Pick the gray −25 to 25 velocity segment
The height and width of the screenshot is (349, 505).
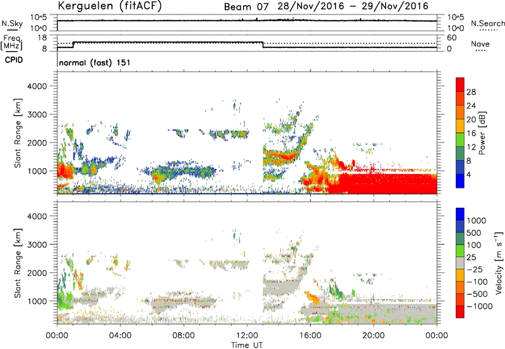click(x=460, y=263)
